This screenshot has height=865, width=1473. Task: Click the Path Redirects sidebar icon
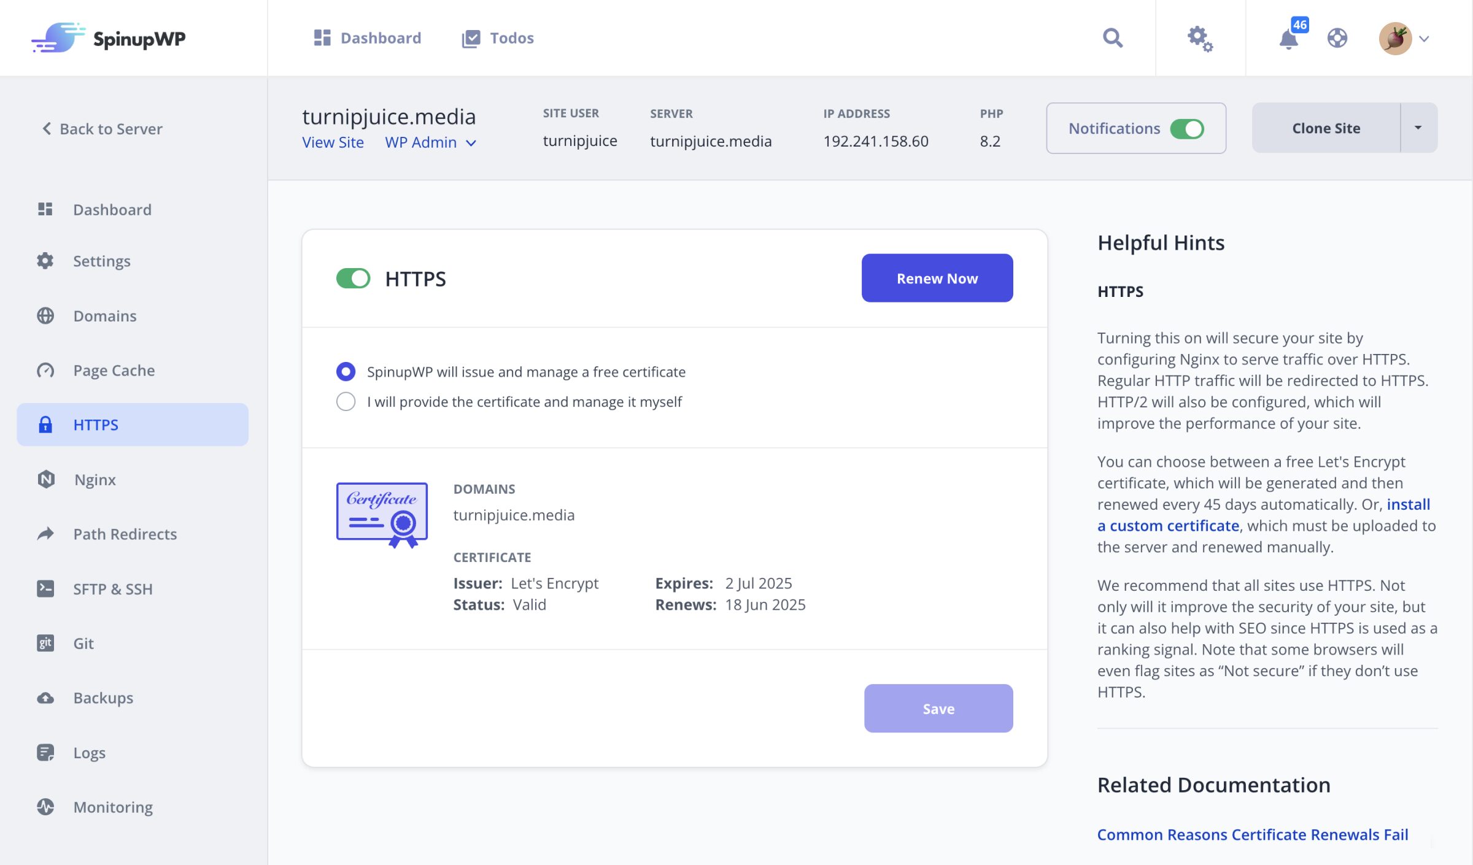(47, 534)
